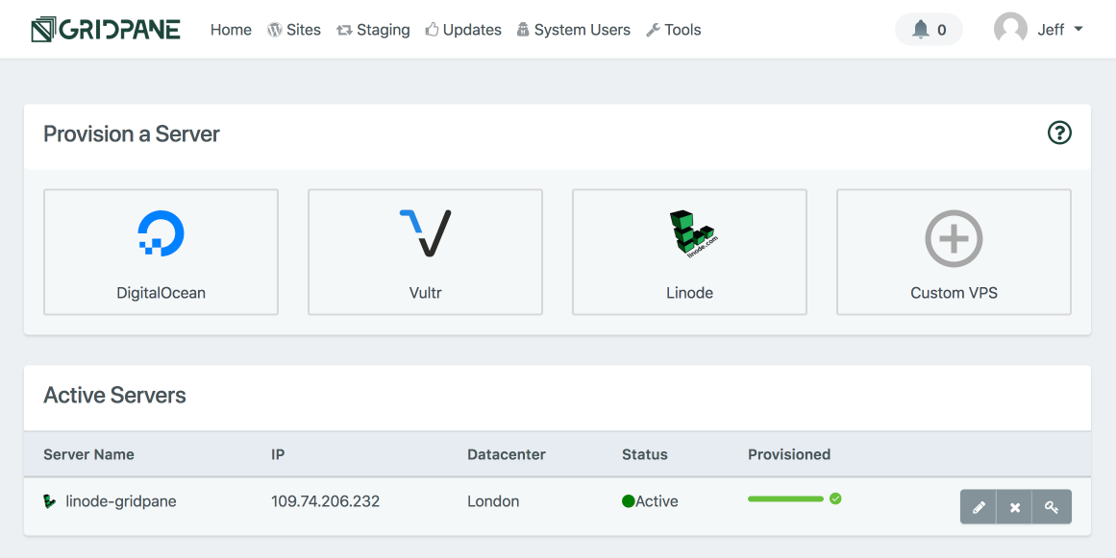Click the green Active status dot
Screen dimensions: 1116x558
[x=628, y=501]
